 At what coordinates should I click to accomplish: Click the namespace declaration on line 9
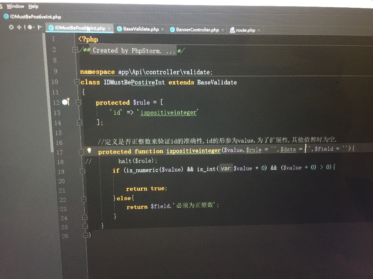click(146, 72)
